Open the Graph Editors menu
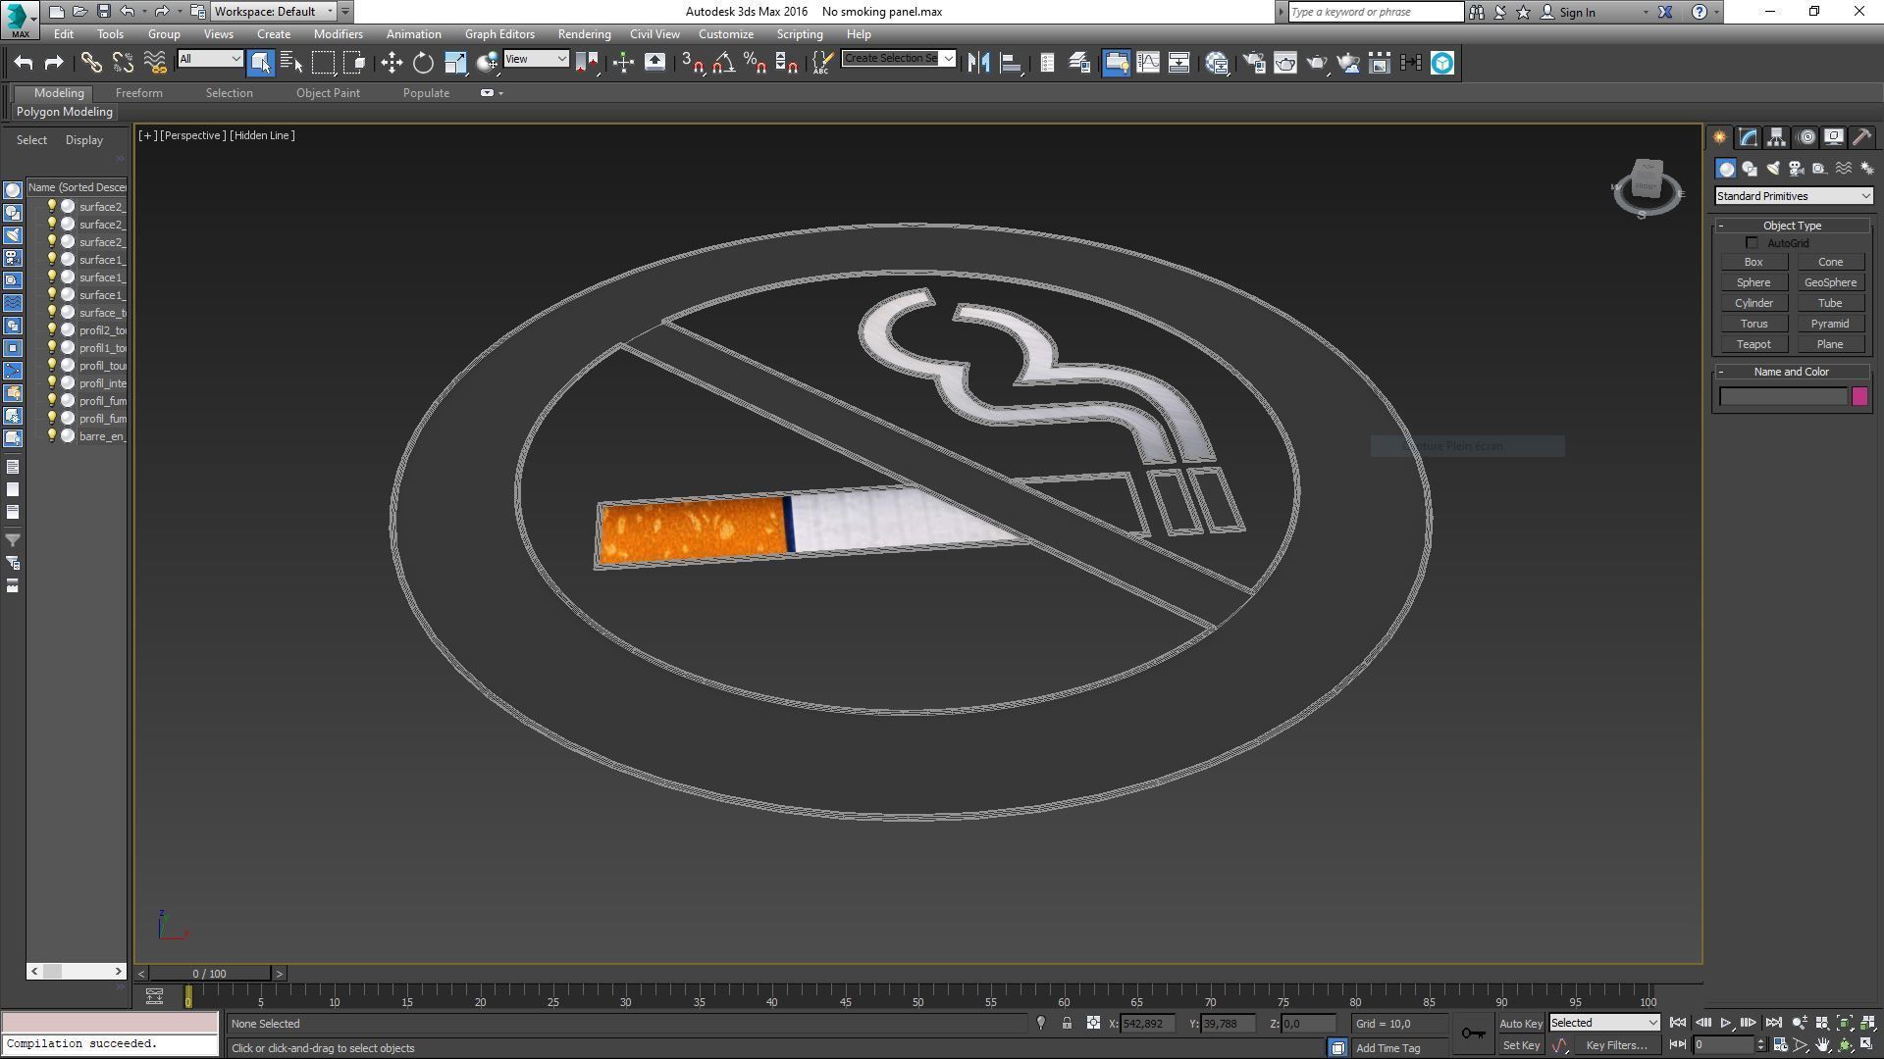Image resolution: width=1884 pixels, height=1059 pixels. (499, 34)
